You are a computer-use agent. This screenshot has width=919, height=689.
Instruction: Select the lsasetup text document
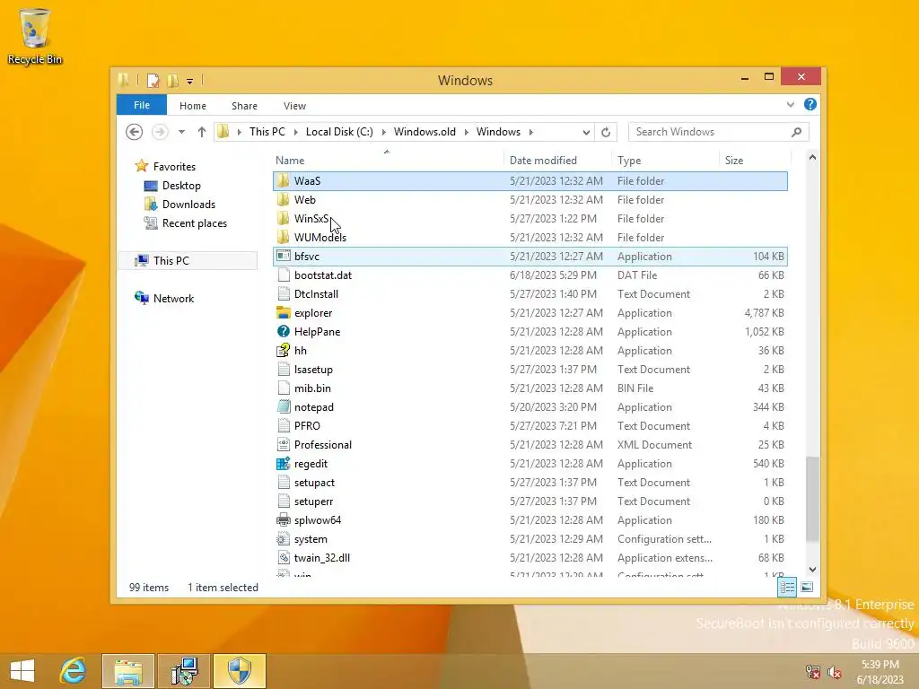tap(530, 370)
